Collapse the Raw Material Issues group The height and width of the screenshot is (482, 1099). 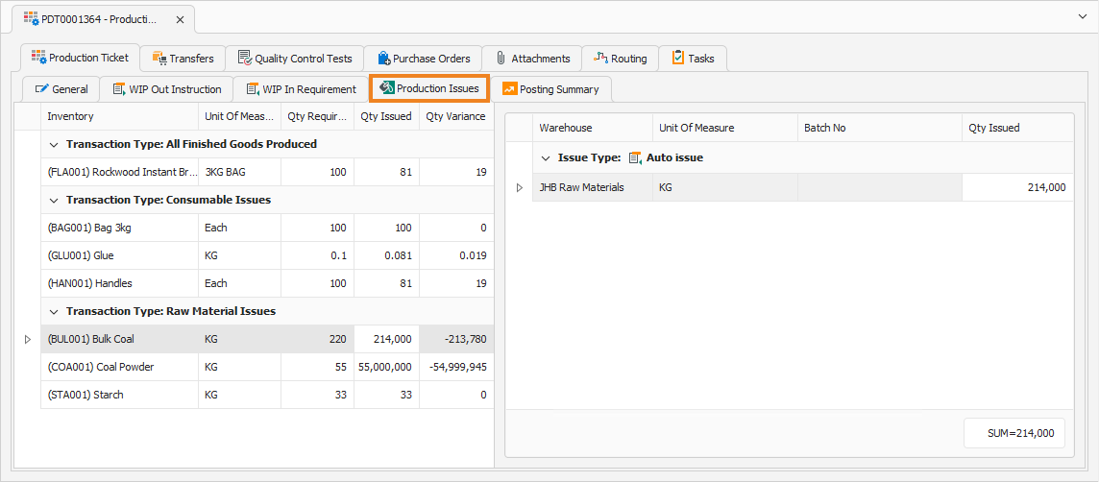pos(54,311)
